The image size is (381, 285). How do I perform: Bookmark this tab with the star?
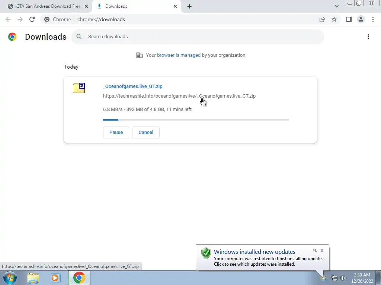(334, 19)
